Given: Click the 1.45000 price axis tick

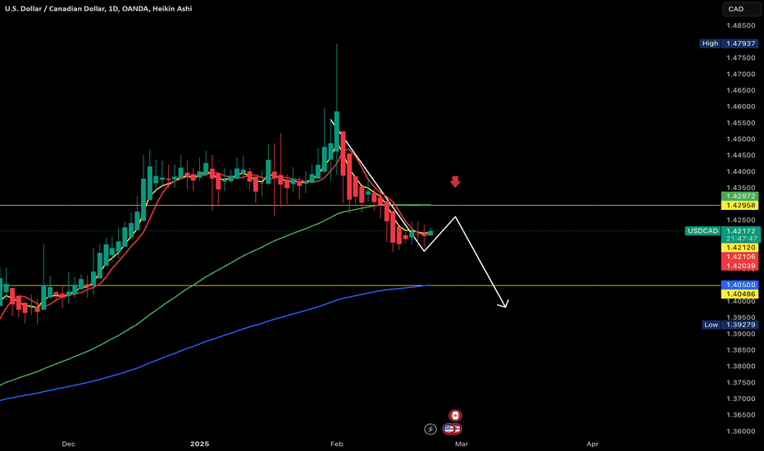Looking at the screenshot, I should (x=740, y=139).
